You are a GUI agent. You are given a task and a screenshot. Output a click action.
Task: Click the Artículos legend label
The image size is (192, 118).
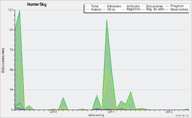point(133,6)
